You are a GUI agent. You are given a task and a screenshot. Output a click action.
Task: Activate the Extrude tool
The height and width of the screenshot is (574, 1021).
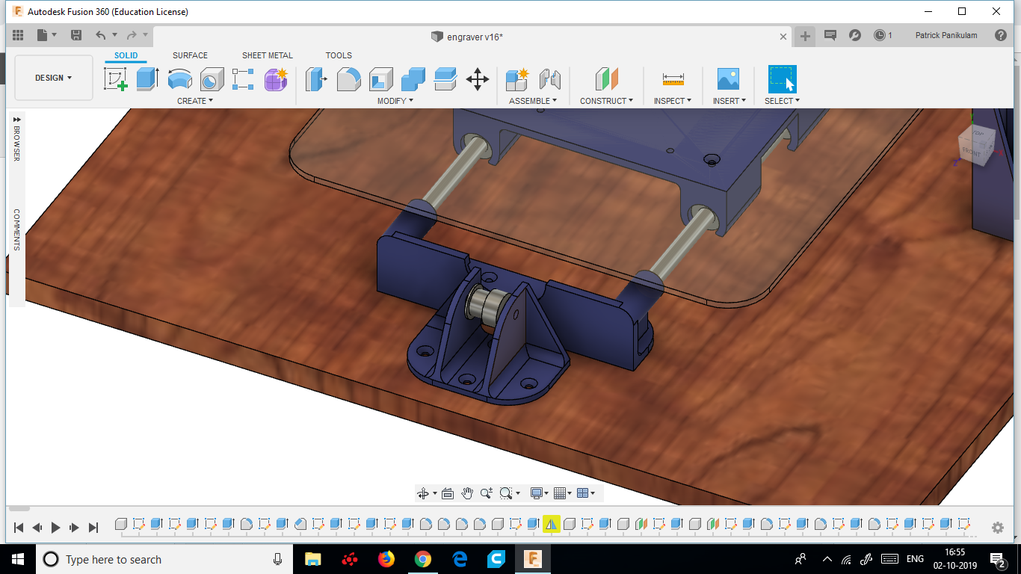pyautogui.click(x=146, y=78)
